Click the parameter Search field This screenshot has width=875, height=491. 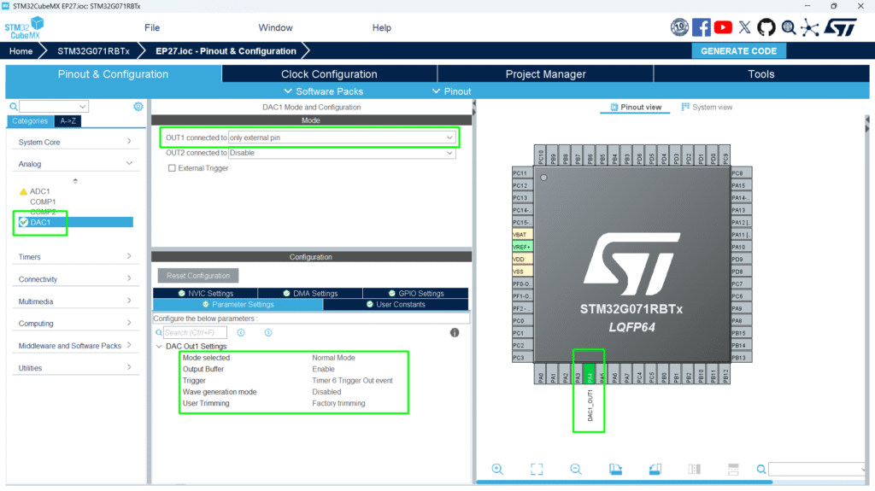tap(197, 332)
